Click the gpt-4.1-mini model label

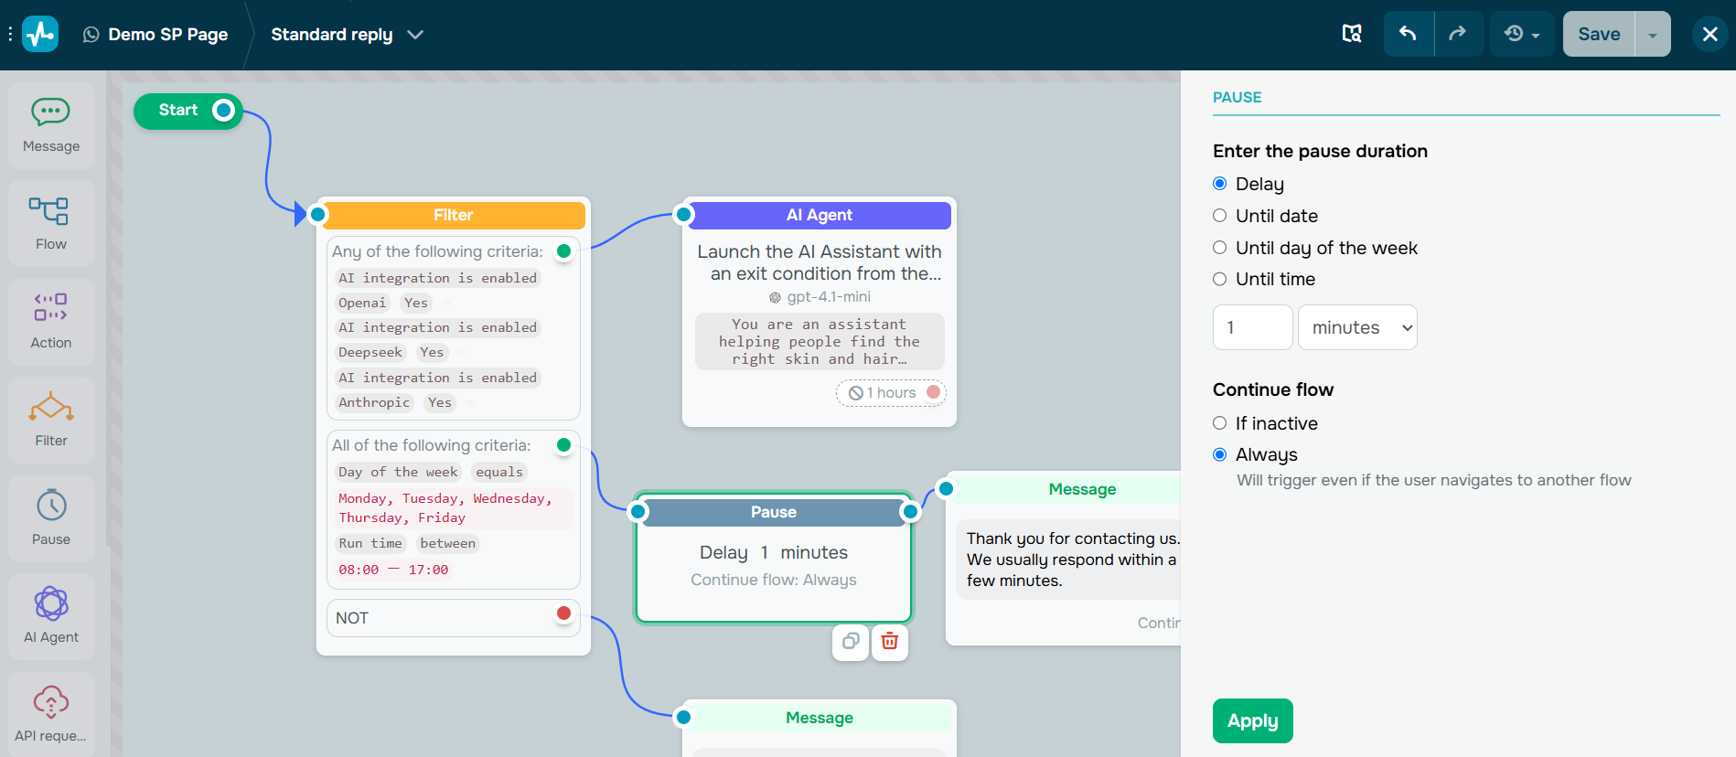820,297
